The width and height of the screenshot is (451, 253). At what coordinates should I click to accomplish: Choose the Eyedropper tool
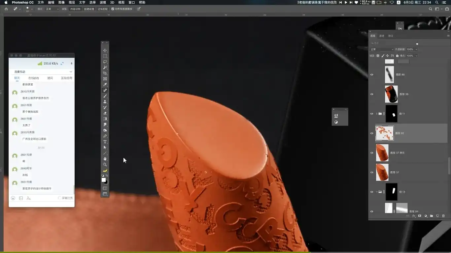click(105, 85)
